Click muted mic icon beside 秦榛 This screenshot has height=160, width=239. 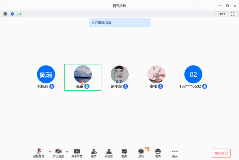[x=160, y=86]
